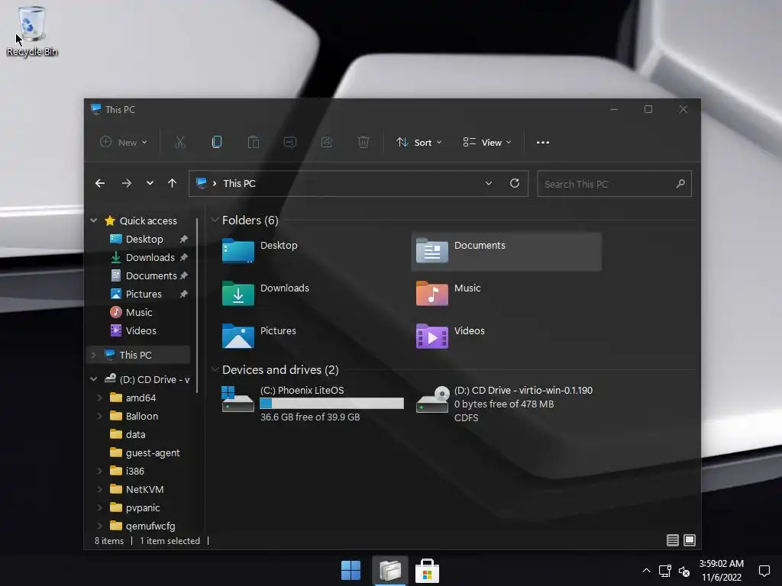Open the New item dropdown

coord(124,143)
